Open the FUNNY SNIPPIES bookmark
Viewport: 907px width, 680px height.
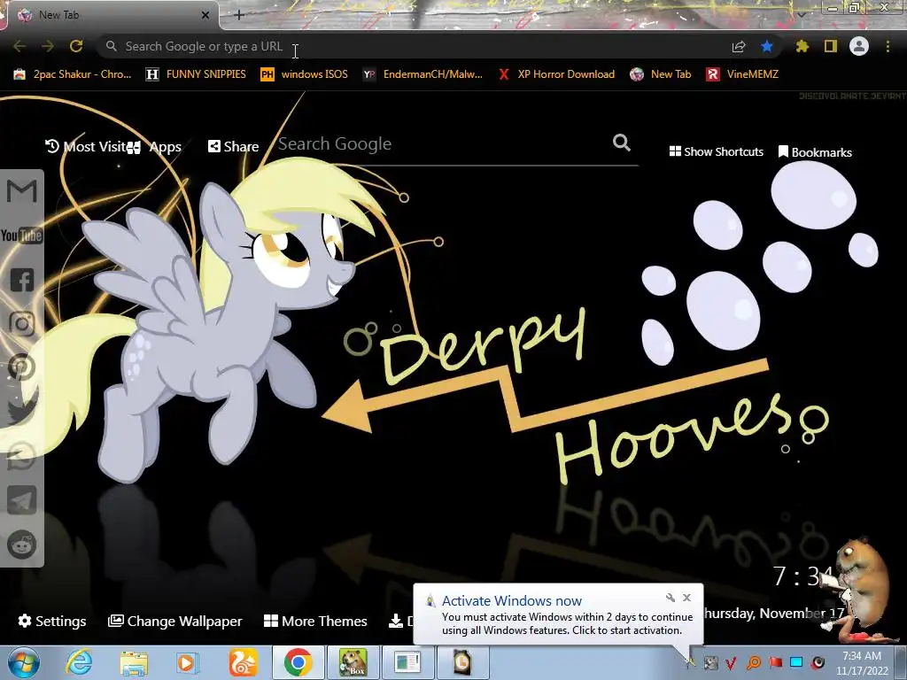click(x=196, y=74)
